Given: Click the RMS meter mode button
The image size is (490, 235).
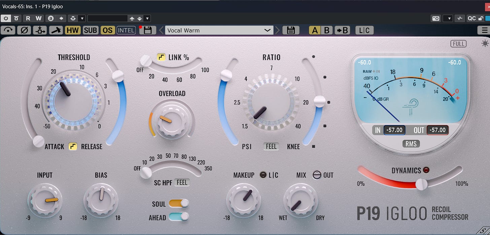Looking at the screenshot, I should [411, 144].
